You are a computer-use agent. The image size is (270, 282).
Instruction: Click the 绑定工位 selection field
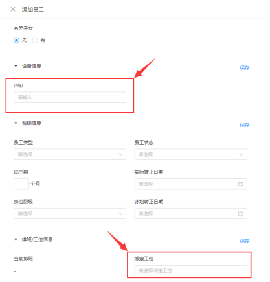coord(190,270)
